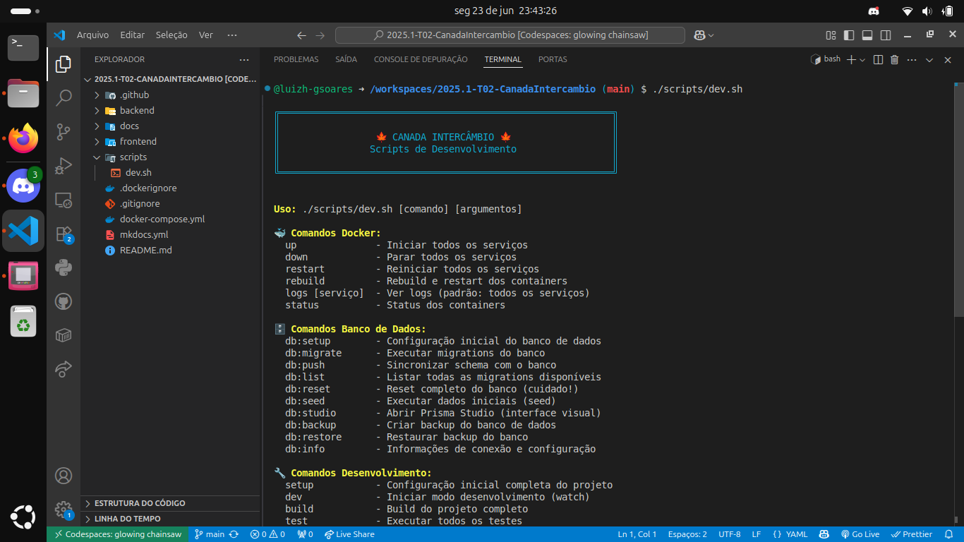Click errors and warnings count in status bar
The height and width of the screenshot is (542, 964).
tap(267, 534)
